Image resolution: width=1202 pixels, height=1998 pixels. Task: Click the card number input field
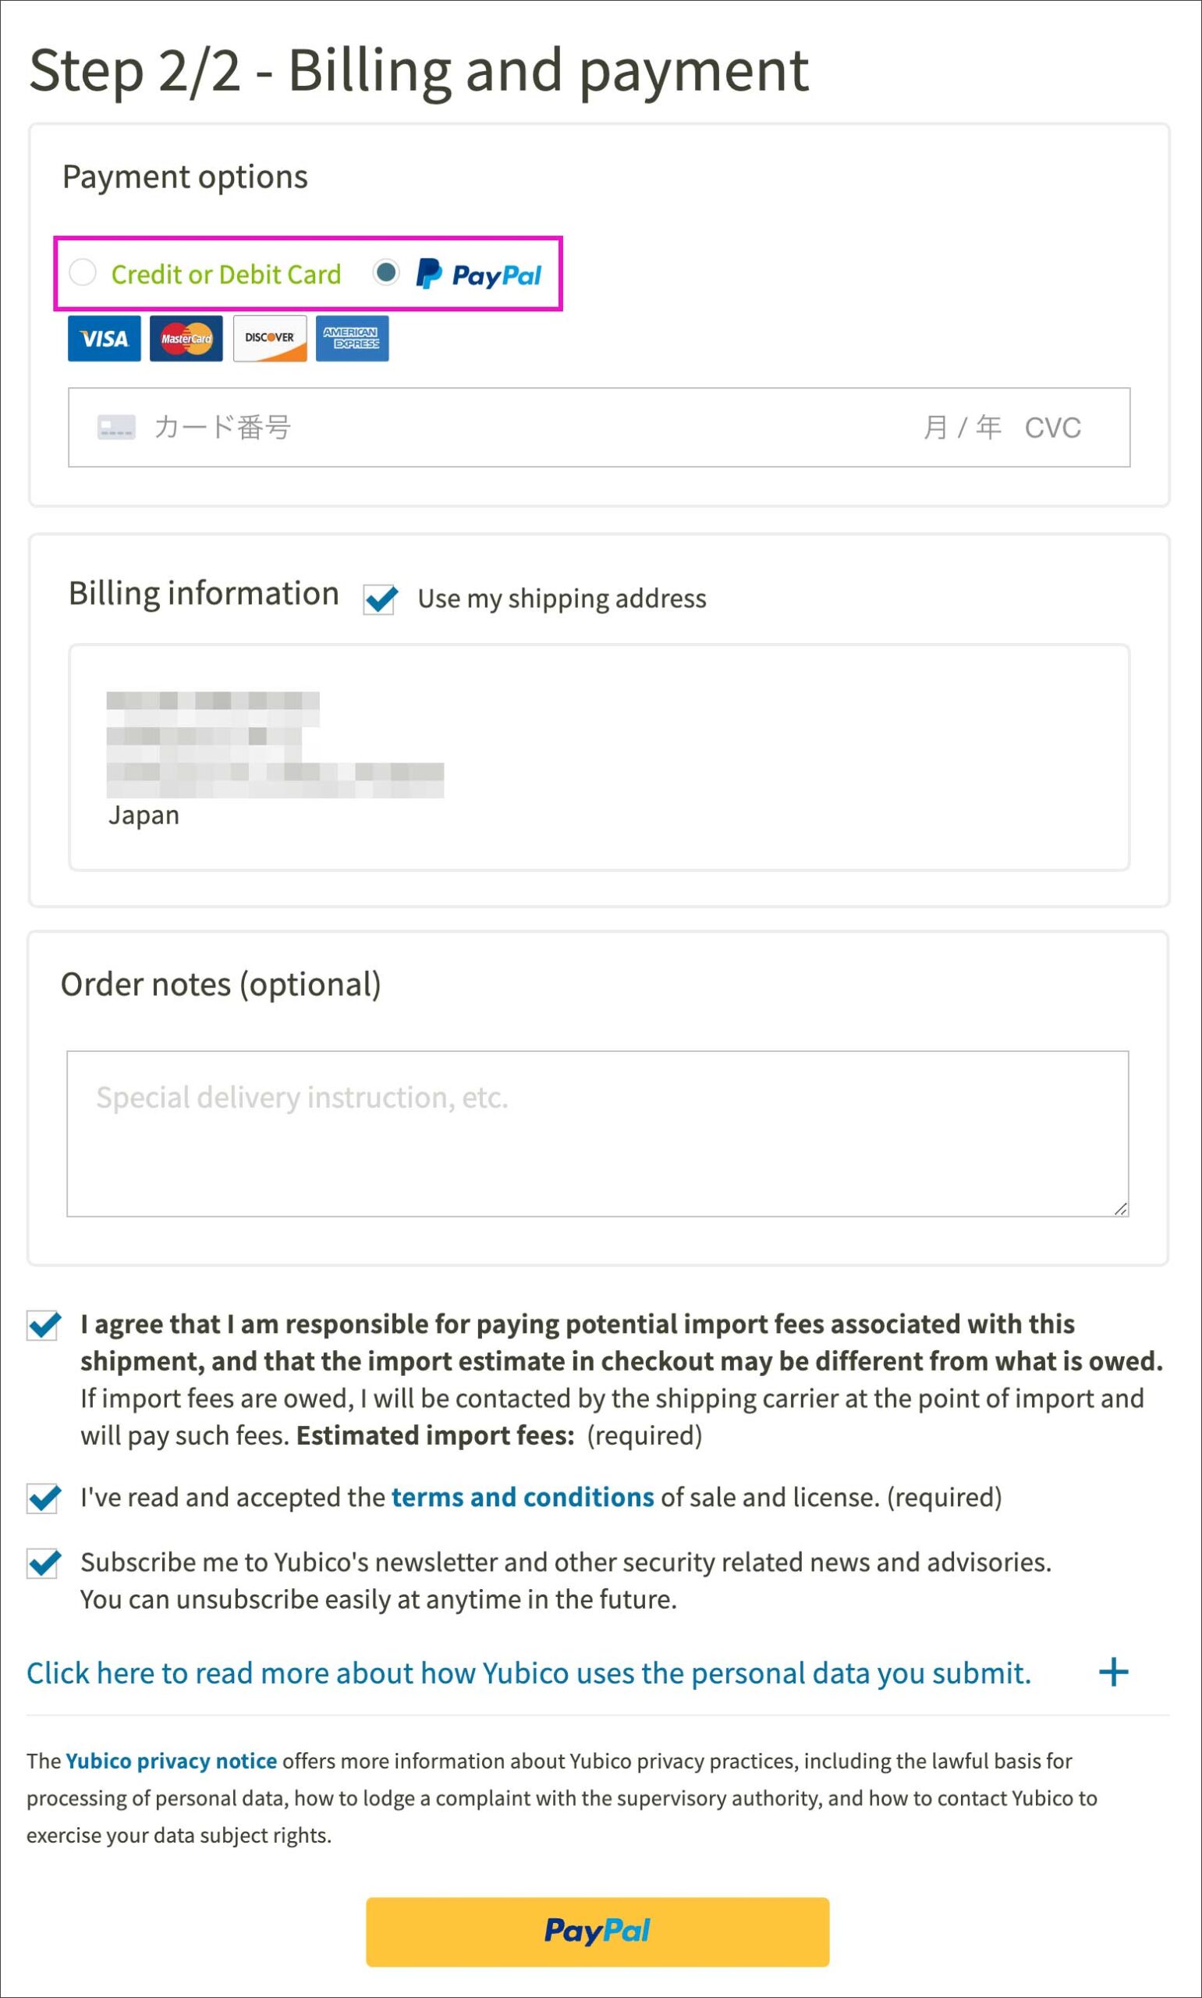click(486, 427)
